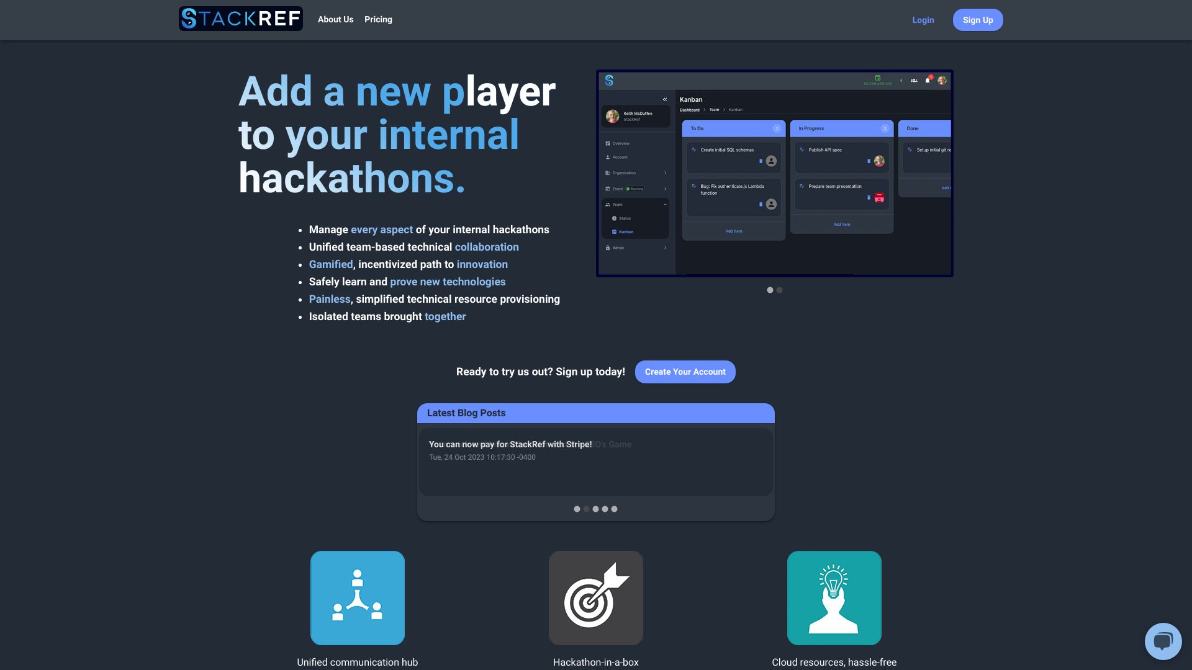This screenshot has width=1192, height=670.
Task: Click the blog post article thumbnail area
Action: (x=596, y=462)
